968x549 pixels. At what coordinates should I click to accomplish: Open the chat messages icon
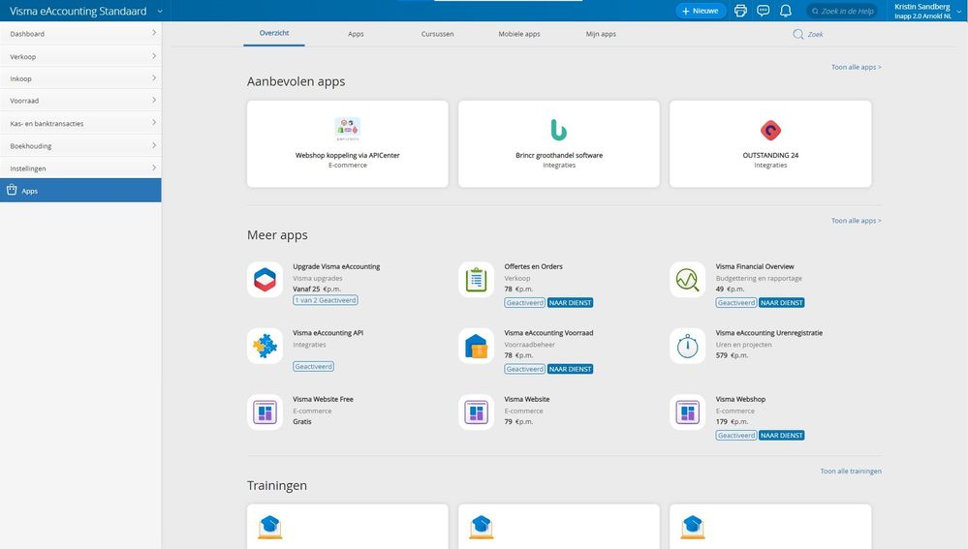pyautogui.click(x=763, y=11)
